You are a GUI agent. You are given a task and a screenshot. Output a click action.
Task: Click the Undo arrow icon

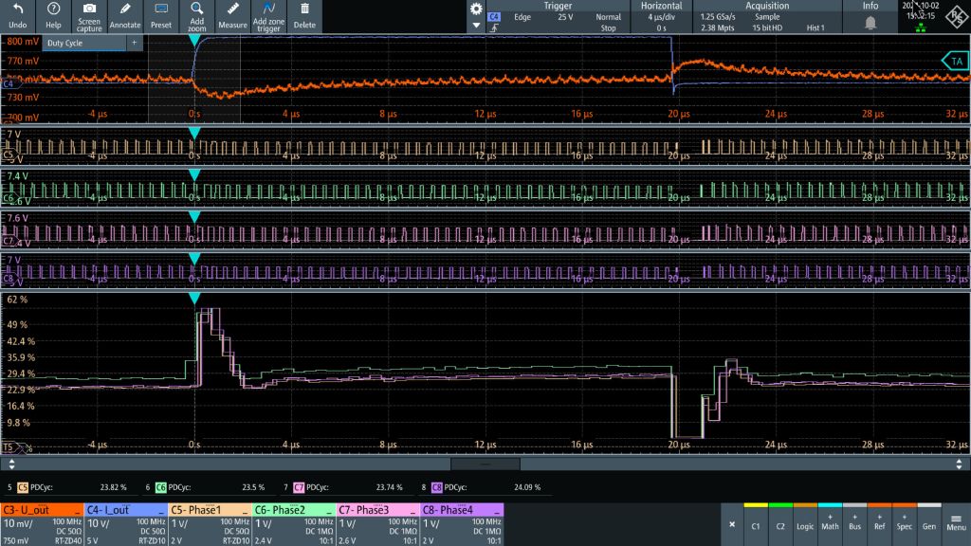tap(17, 9)
